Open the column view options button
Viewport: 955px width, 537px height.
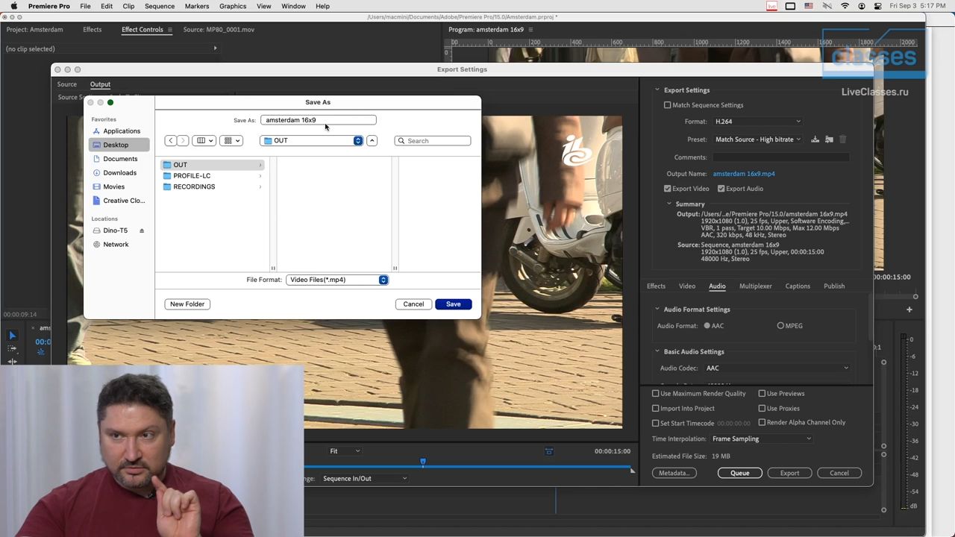[x=204, y=141]
